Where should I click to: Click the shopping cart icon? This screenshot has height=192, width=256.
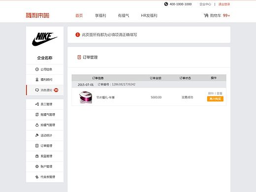tap(206, 15)
